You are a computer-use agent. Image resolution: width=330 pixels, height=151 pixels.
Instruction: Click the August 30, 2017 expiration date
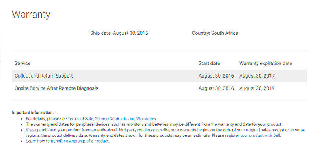tap(257, 76)
